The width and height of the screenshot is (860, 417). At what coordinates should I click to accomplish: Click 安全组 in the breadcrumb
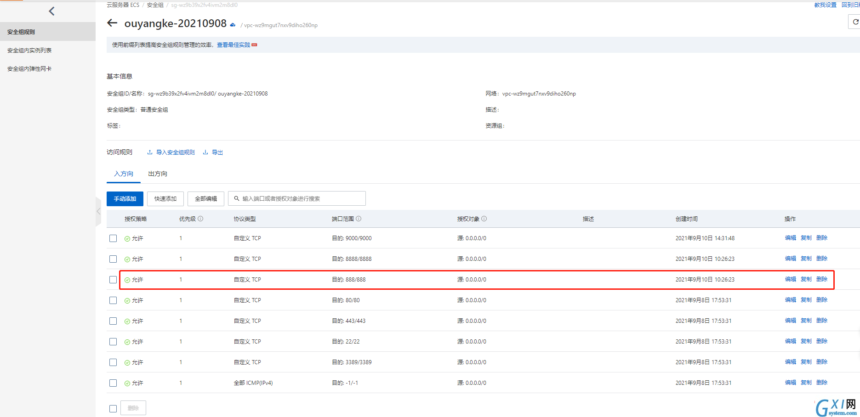(x=155, y=5)
